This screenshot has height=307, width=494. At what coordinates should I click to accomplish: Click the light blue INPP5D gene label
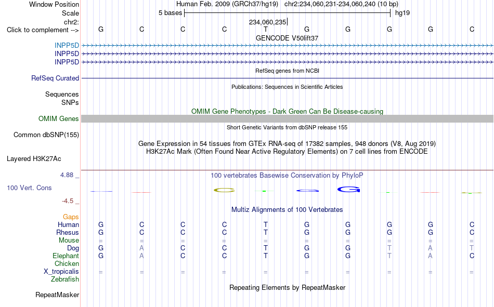[67, 45]
